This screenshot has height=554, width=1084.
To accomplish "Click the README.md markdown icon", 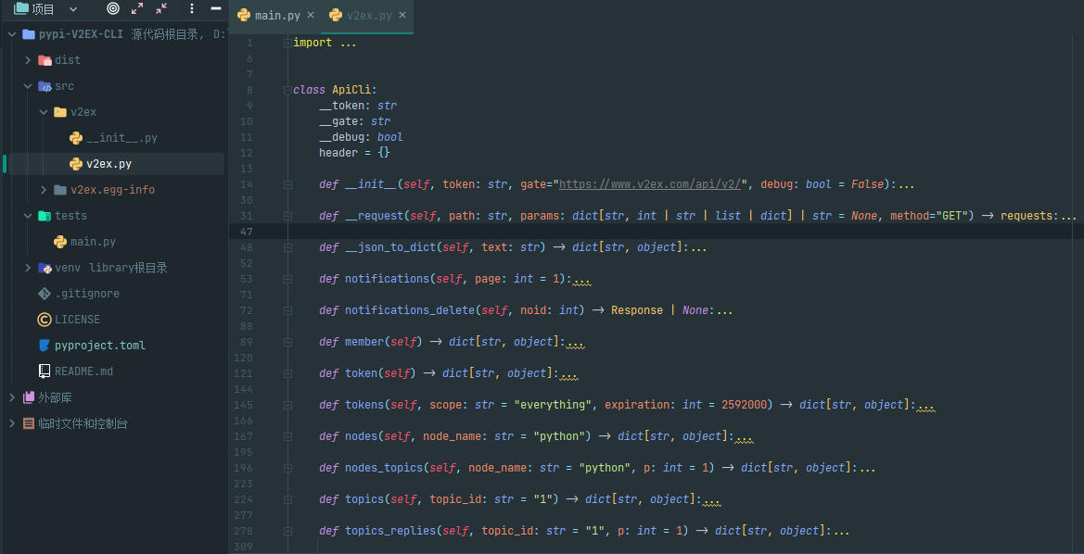I will point(45,371).
